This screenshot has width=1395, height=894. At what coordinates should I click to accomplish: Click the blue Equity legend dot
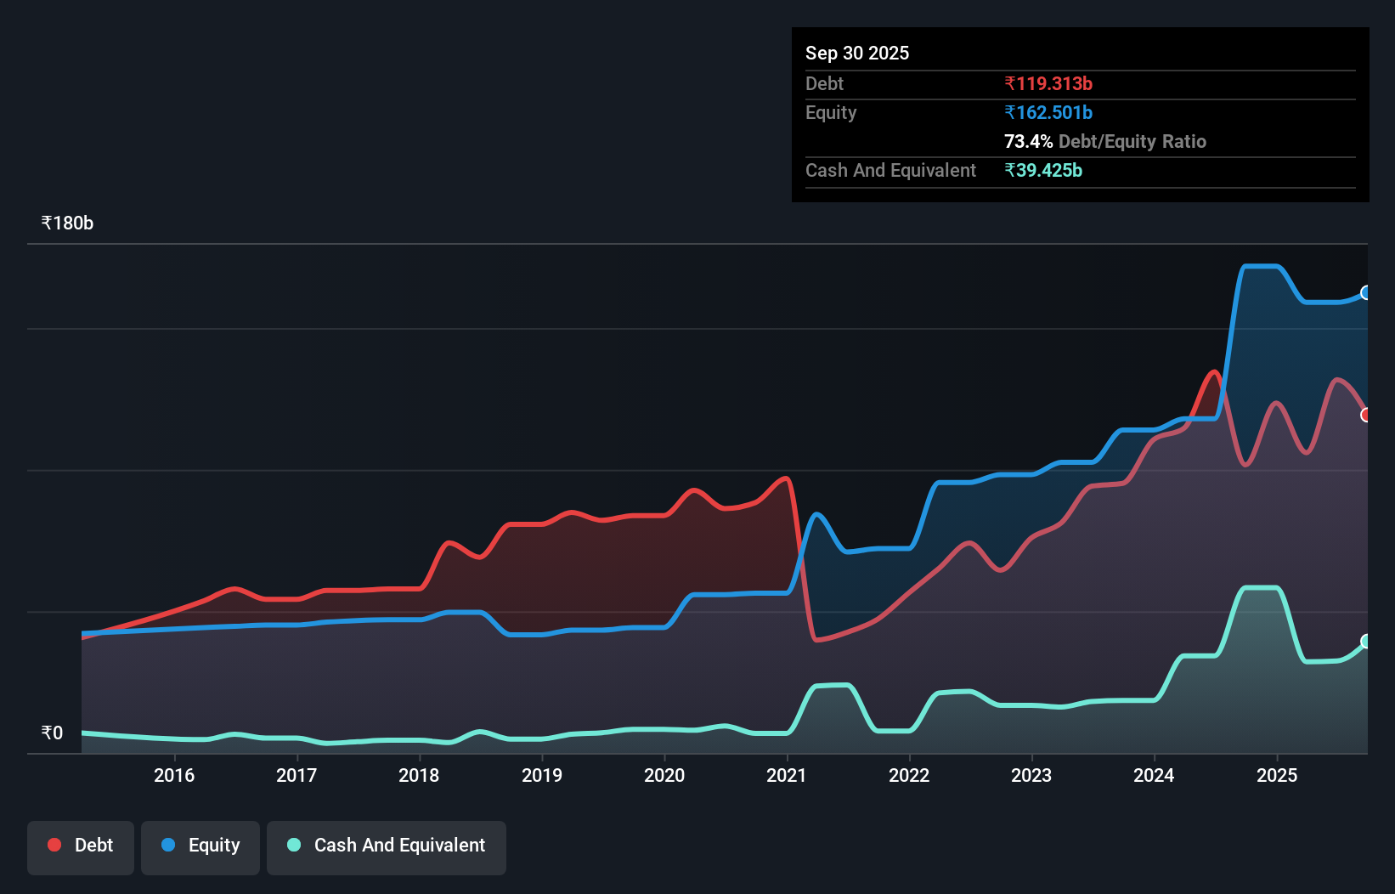[170, 846]
